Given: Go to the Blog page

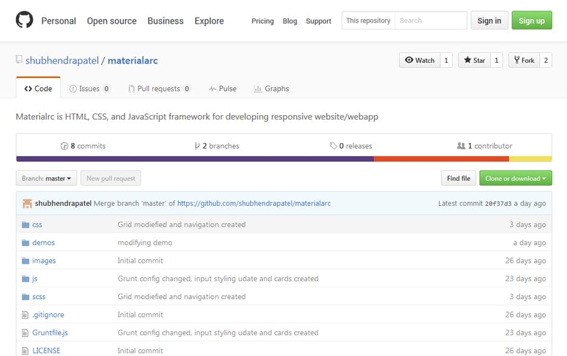Looking at the screenshot, I should (x=289, y=21).
